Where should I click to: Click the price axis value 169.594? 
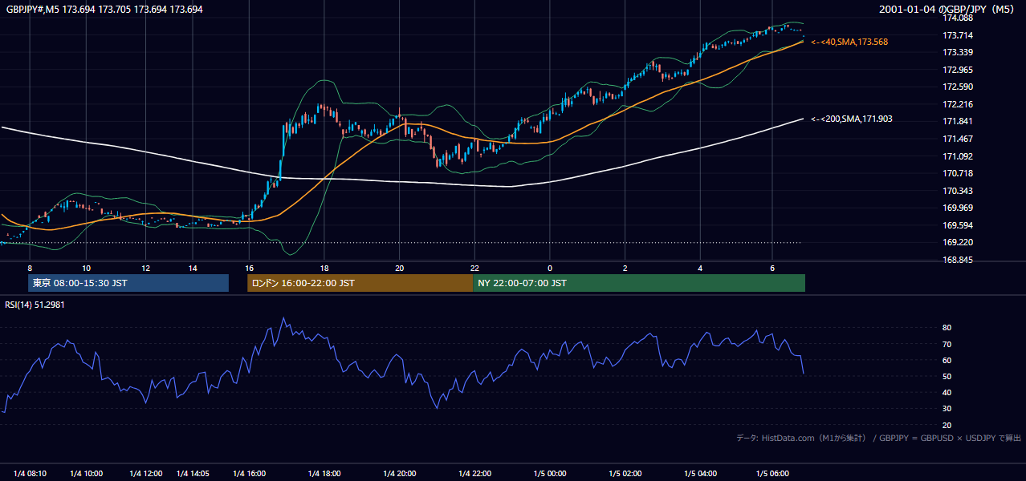point(957,225)
